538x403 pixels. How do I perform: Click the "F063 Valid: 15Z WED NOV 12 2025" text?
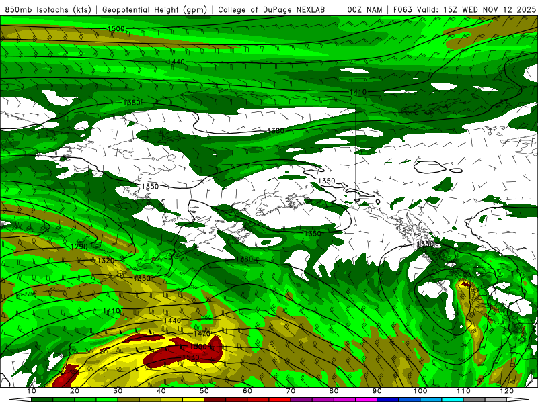click(465, 9)
